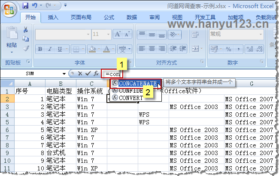Click the Name Box showing SUM
Viewport: 279px width, 176px height.
point(30,73)
